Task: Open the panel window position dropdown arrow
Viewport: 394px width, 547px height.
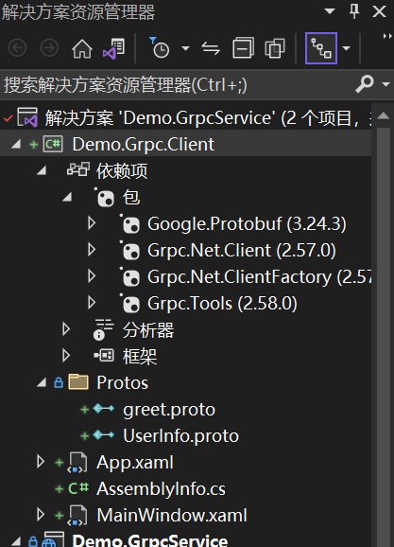Action: (x=330, y=11)
